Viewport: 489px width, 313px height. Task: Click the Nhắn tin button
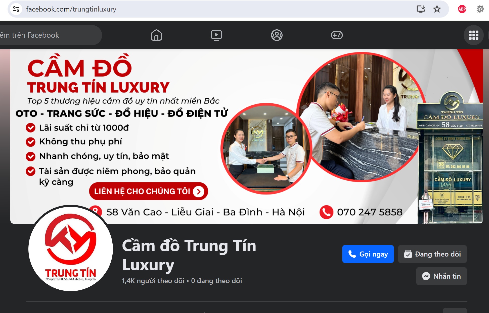pyautogui.click(x=441, y=276)
